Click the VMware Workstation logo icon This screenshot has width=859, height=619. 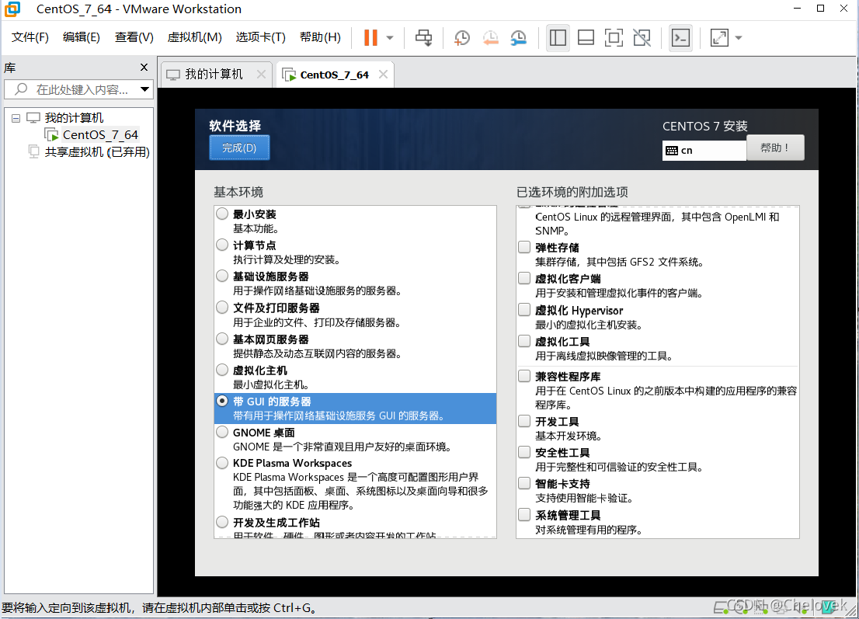point(12,9)
